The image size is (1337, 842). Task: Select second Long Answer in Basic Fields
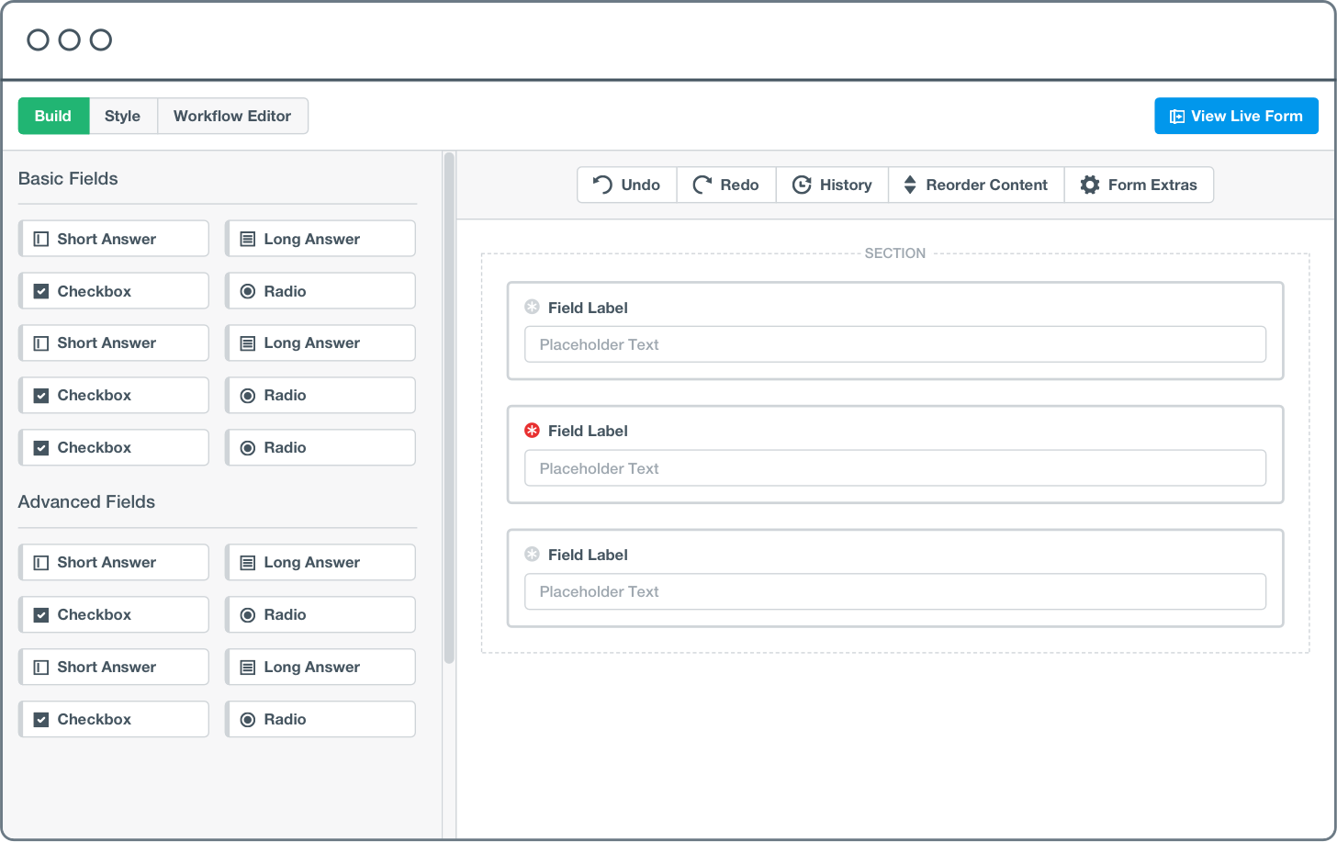[x=320, y=342]
